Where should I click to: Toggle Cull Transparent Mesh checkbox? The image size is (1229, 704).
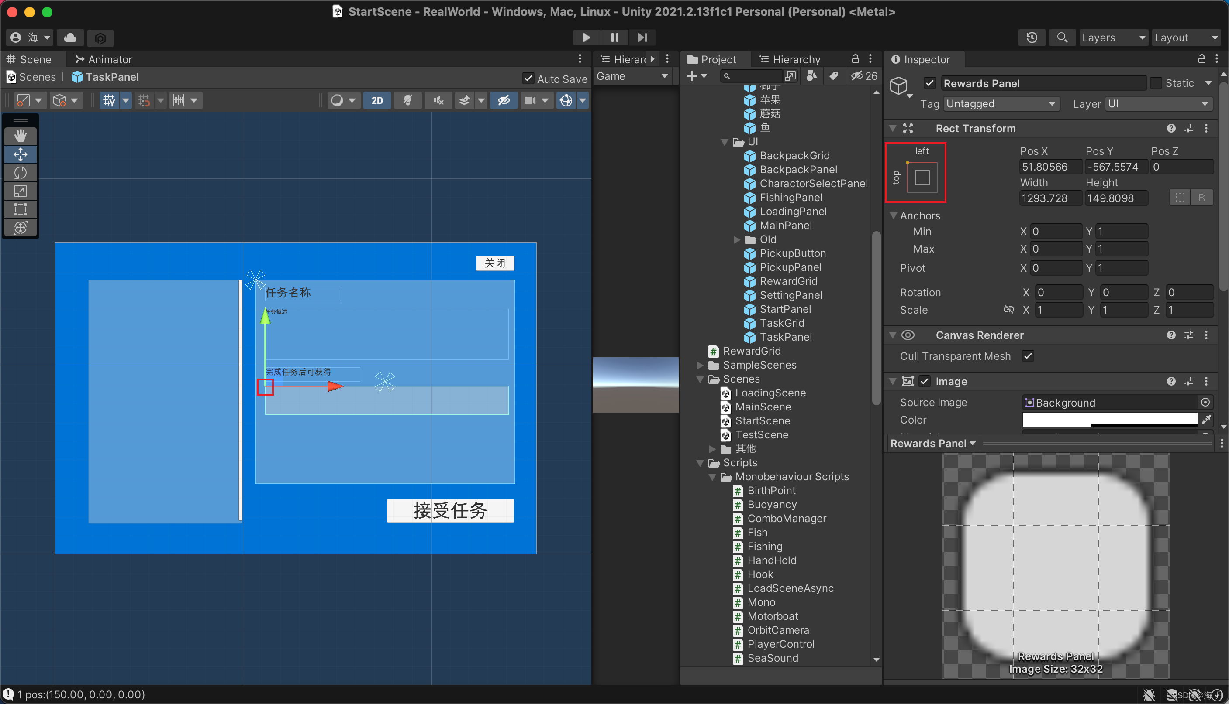tap(1028, 356)
